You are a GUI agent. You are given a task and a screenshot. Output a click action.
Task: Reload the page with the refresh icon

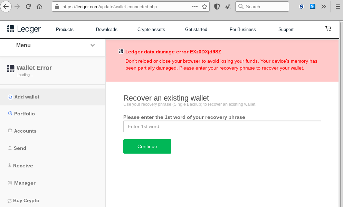click(28, 7)
